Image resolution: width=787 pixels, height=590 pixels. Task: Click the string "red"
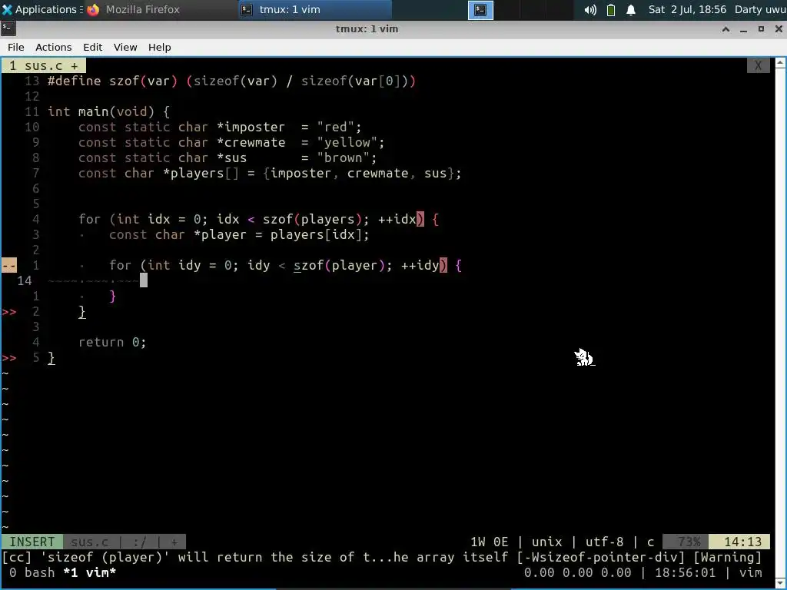335,127
